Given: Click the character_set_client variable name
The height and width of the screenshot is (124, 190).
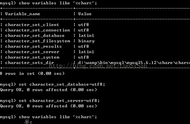Looking at the screenshot, I should tap(32, 25).
